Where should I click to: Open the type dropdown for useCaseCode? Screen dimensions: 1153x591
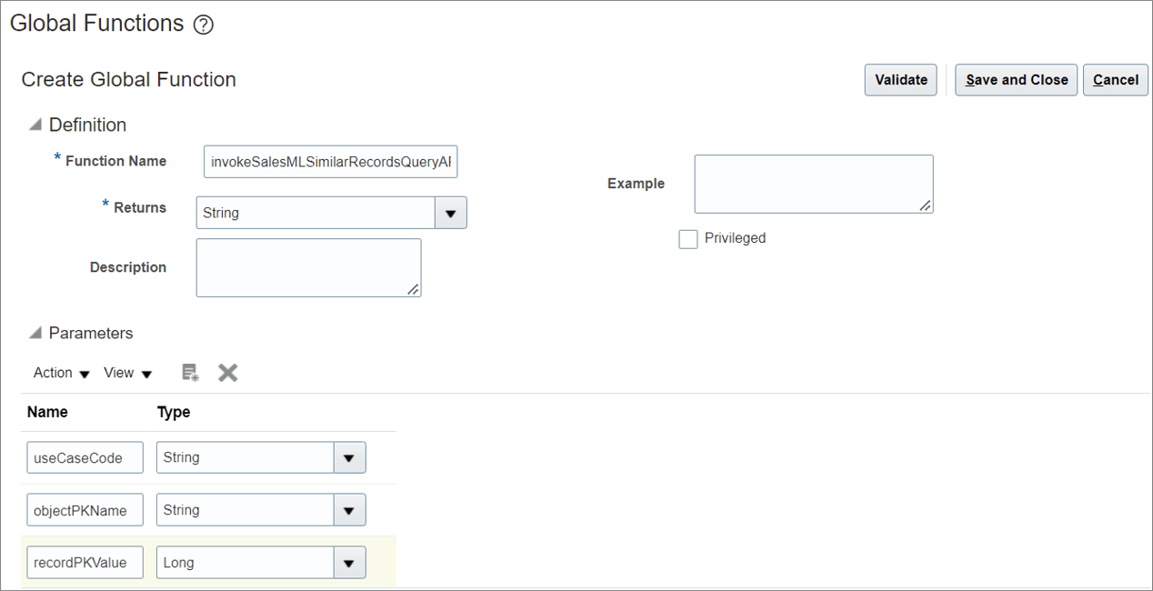[350, 457]
